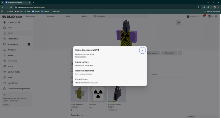Open the site information icon
The height and width of the screenshot is (118, 221).
[x=16, y=7]
